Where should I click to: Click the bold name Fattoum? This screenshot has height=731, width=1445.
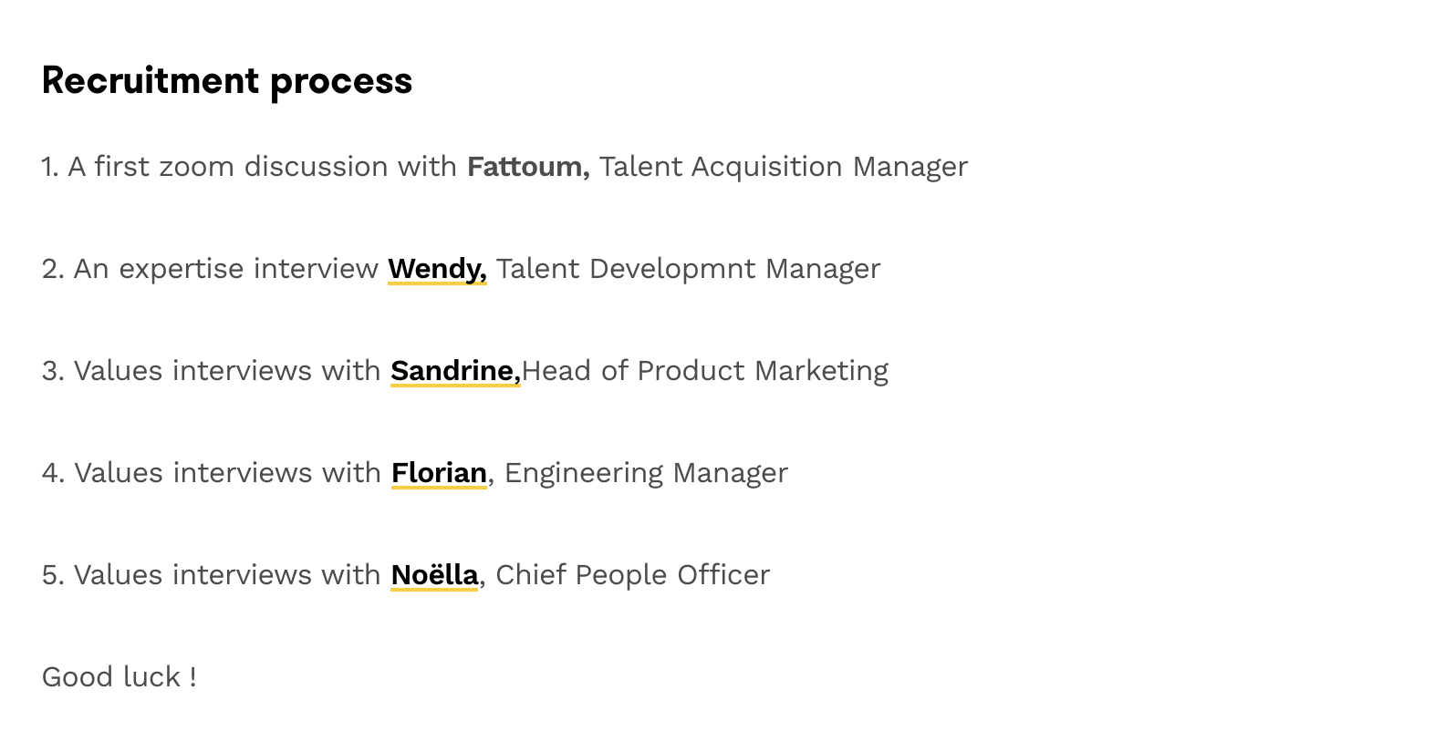coord(527,167)
